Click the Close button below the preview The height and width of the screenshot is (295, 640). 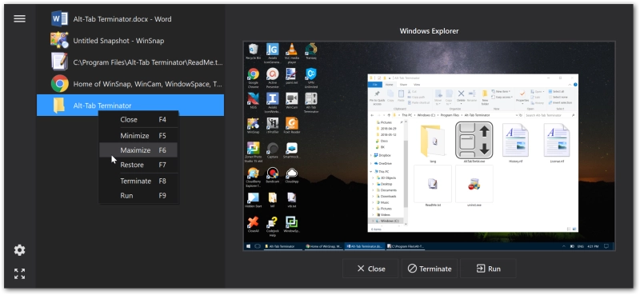tap(370, 269)
